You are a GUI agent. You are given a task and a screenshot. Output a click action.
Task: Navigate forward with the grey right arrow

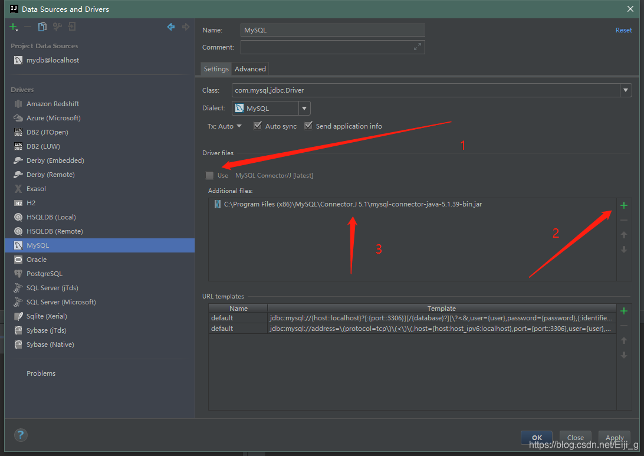(186, 27)
